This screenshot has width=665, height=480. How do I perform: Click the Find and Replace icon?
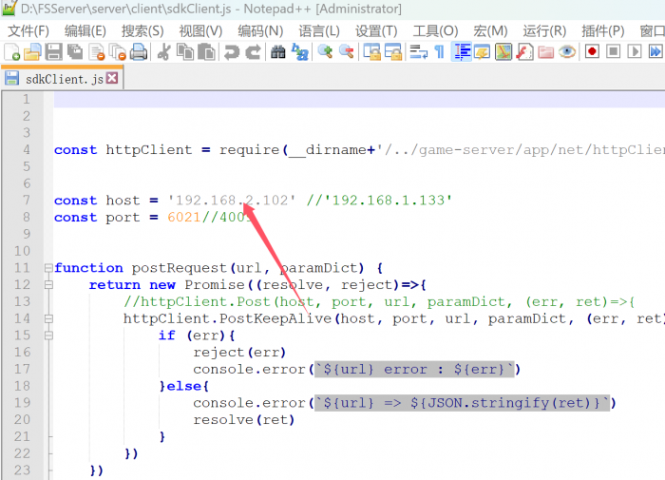tap(300, 52)
